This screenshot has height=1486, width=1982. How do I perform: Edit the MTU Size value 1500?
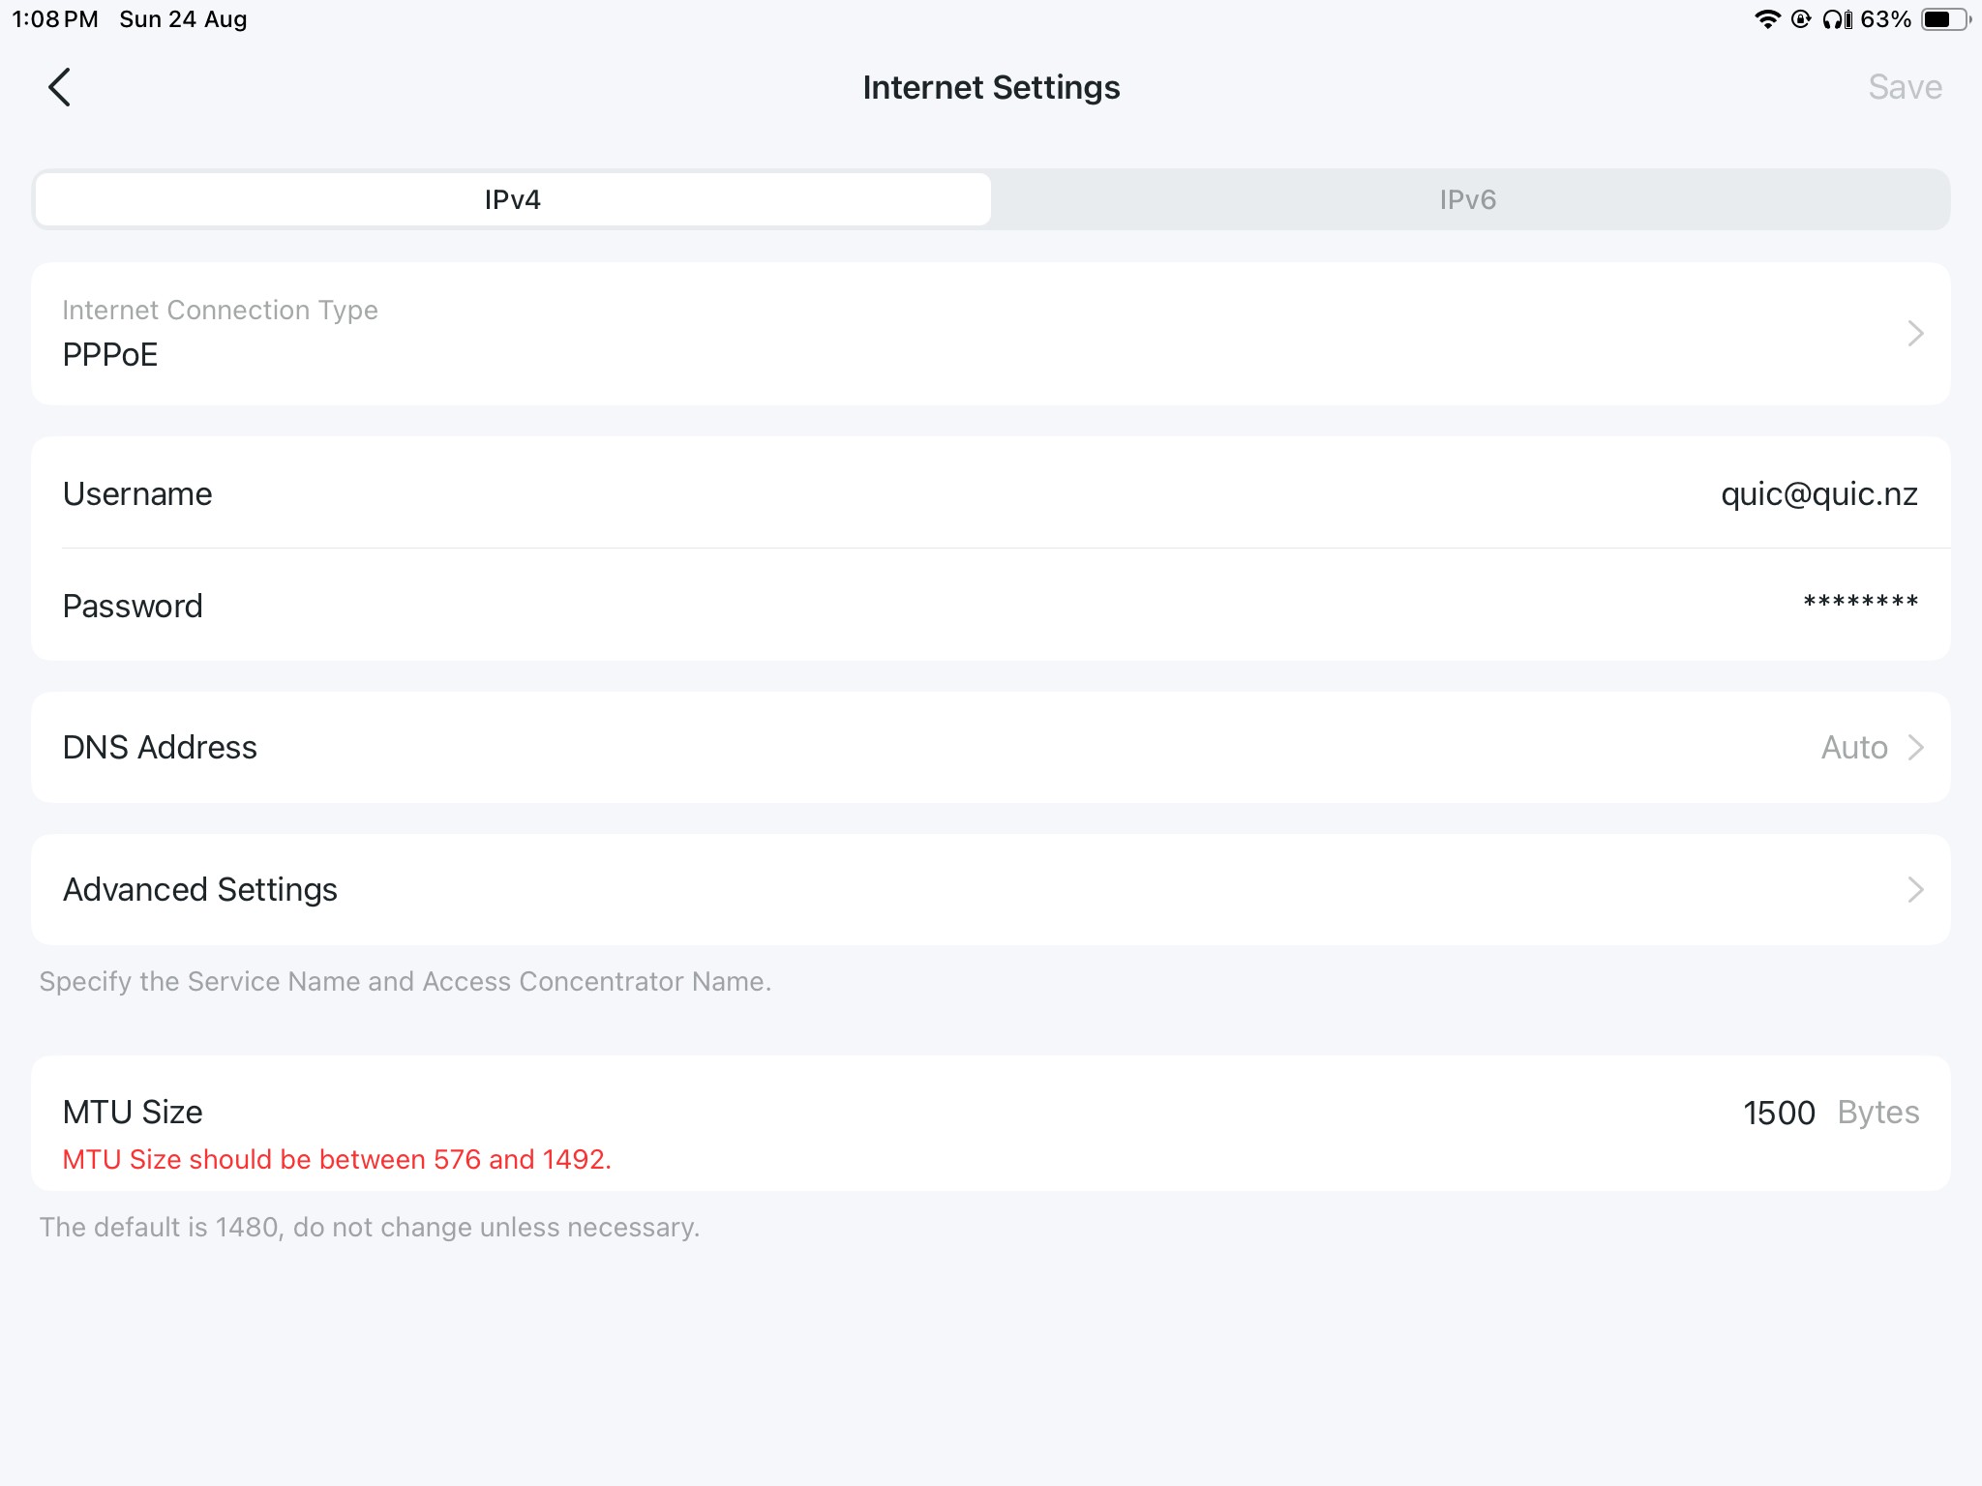coord(1779,1113)
